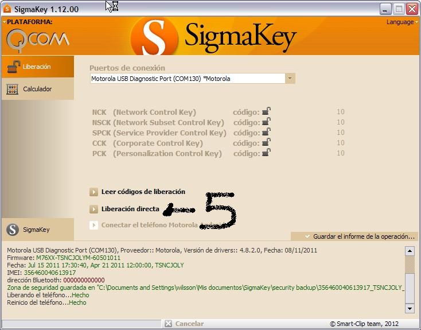Screen dimensions: 421x330
Task: Click the arrow icon for Conectar el teléfono
Action: click(x=93, y=225)
